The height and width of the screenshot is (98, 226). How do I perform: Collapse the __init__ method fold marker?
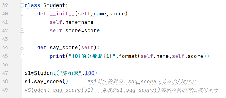click(x=22, y=14)
